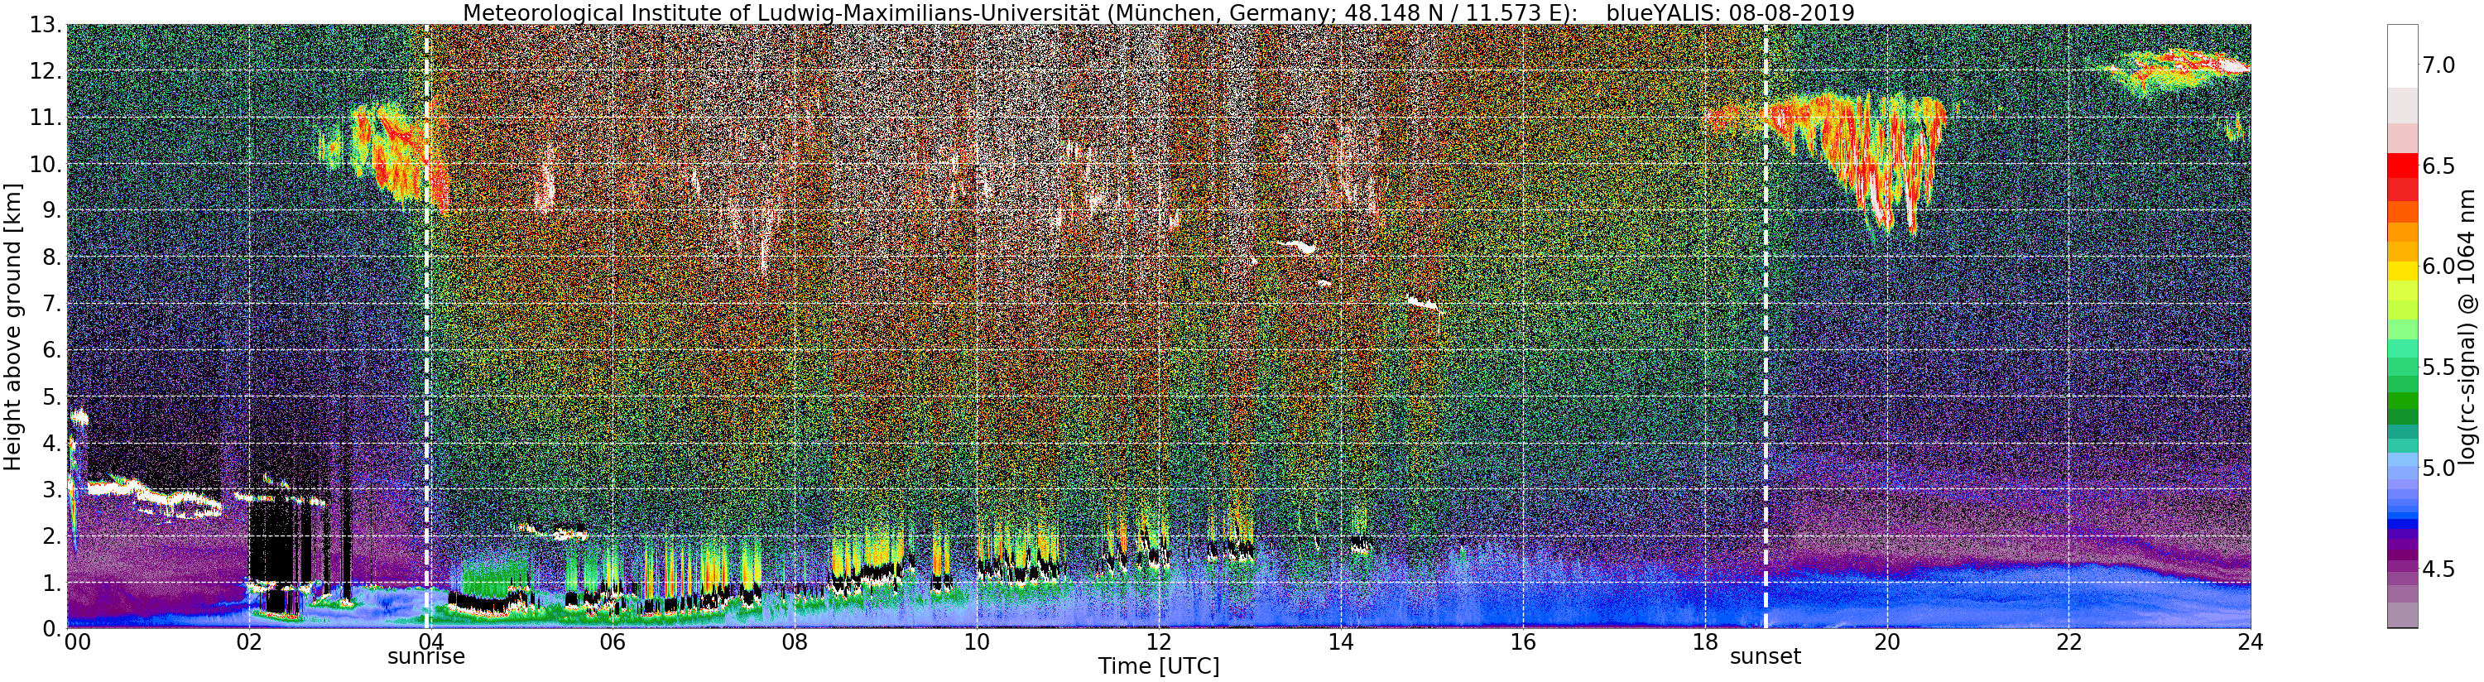Click the time axis tick label 06
Viewport: 2484px width, 682px height.
click(x=613, y=641)
